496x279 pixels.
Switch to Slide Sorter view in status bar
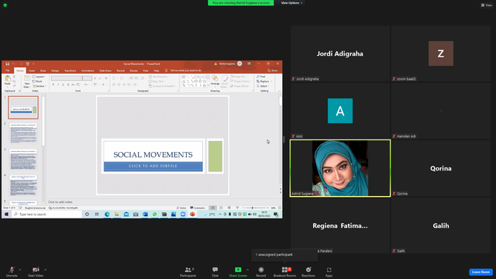221,208
